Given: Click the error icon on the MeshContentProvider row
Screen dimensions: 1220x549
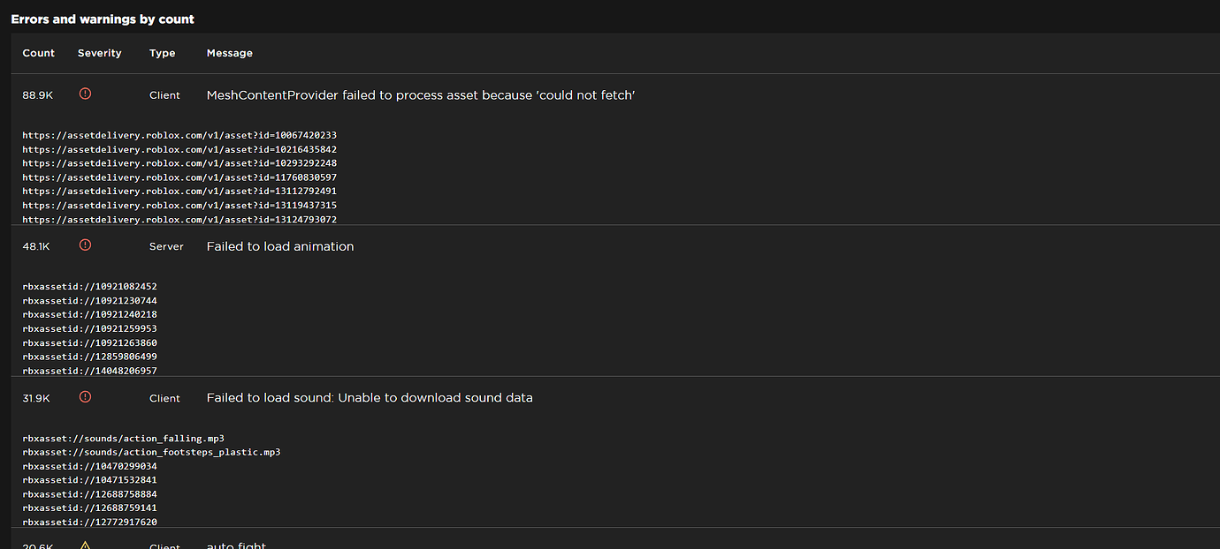Looking at the screenshot, I should tap(85, 94).
